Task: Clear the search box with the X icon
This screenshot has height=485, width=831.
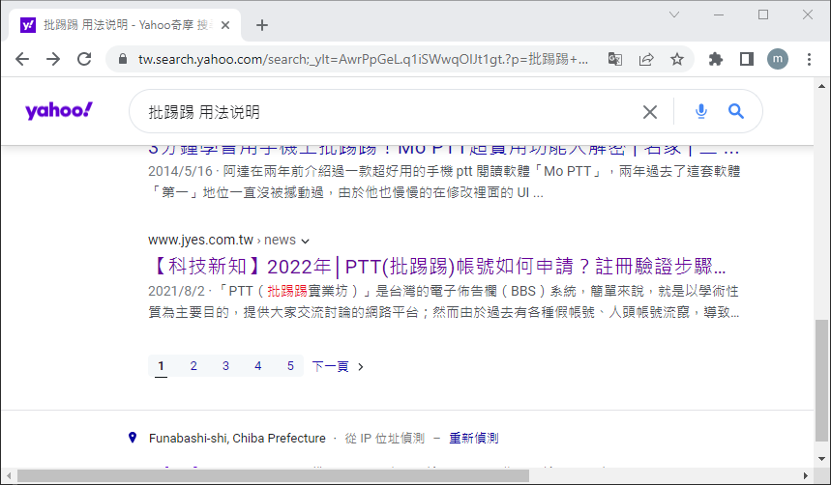Action: coord(650,112)
